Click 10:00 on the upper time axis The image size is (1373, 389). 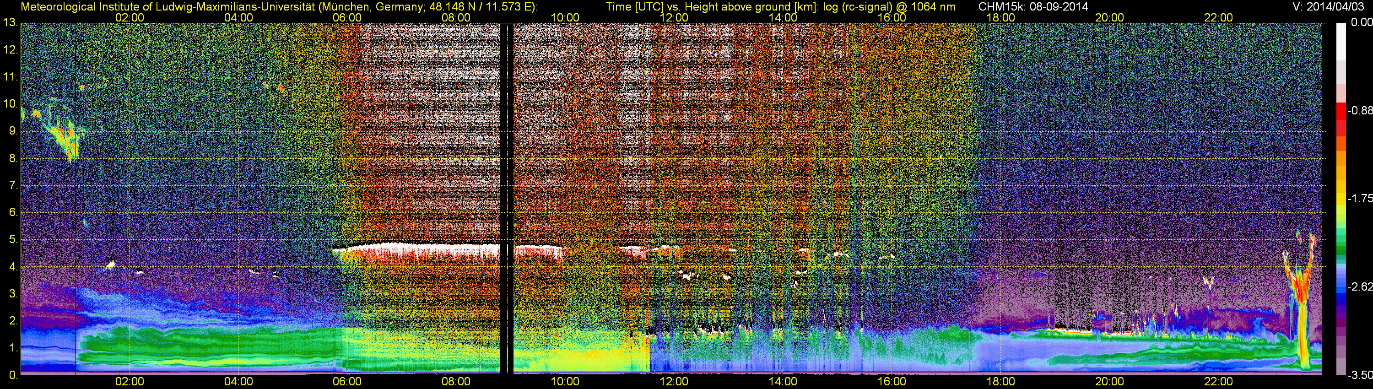click(x=565, y=17)
